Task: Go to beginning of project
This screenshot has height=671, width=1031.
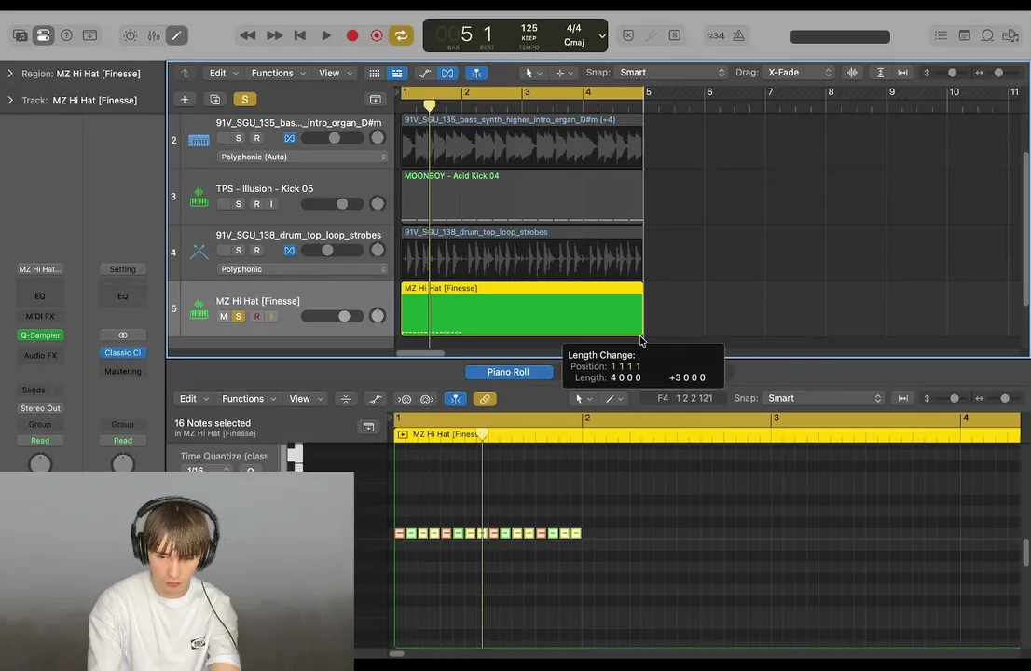Action: click(300, 35)
